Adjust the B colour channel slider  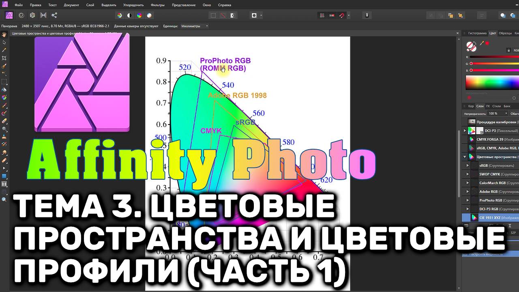pos(494,71)
